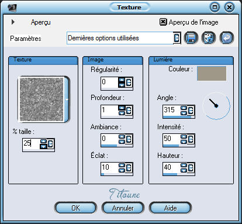Open the Paramètres presets dropdown
The height and width of the screenshot is (224, 242).
(177, 38)
